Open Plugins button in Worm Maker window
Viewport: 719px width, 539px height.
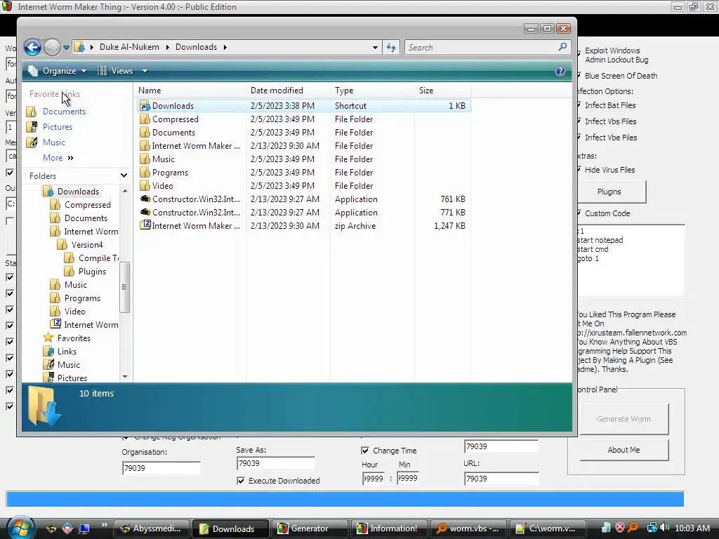point(610,192)
